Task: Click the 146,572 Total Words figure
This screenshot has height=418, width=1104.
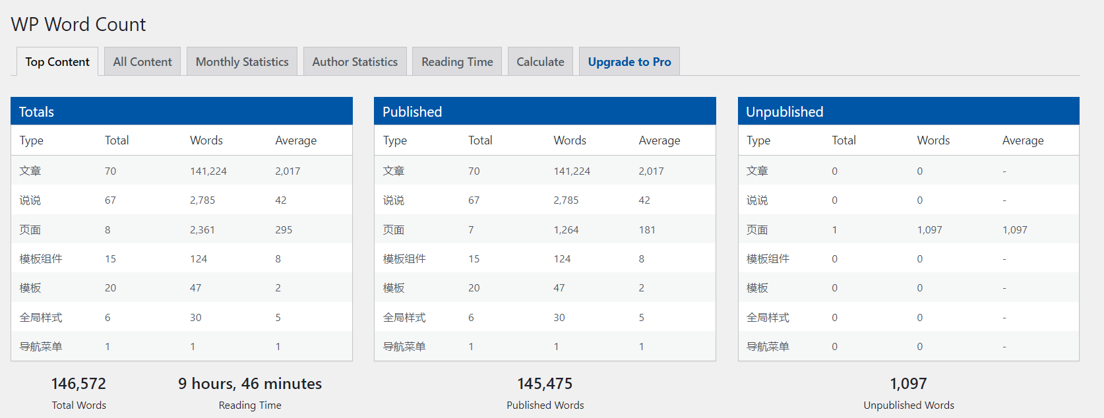Action: [78, 384]
